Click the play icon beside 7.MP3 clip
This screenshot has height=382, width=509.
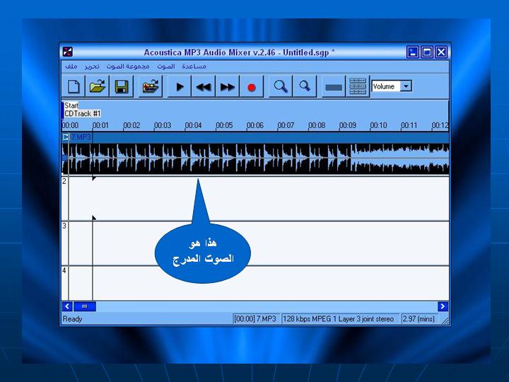coord(66,137)
